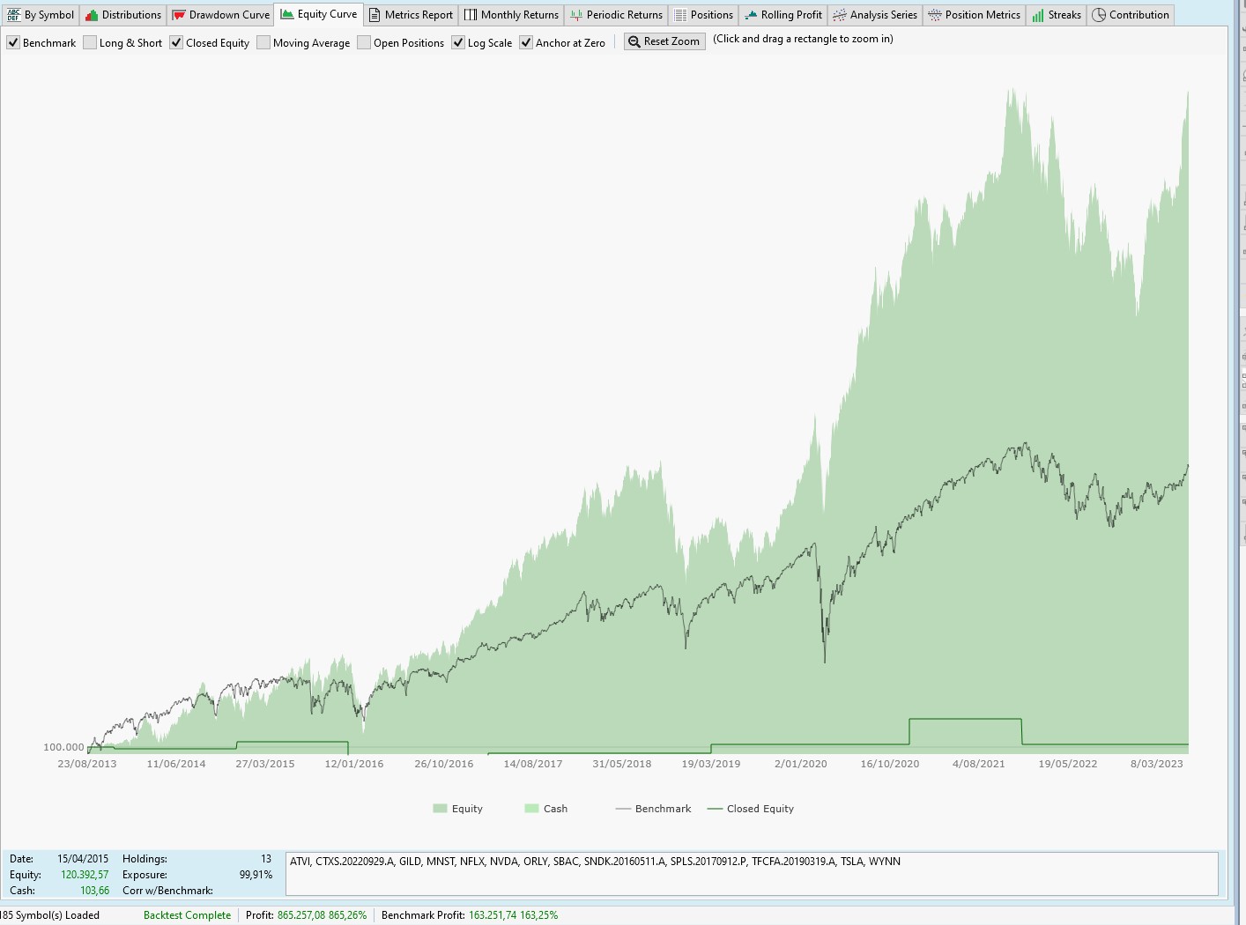Click the date value 15/04/2015
The width and height of the screenshot is (1246, 925).
(83, 859)
